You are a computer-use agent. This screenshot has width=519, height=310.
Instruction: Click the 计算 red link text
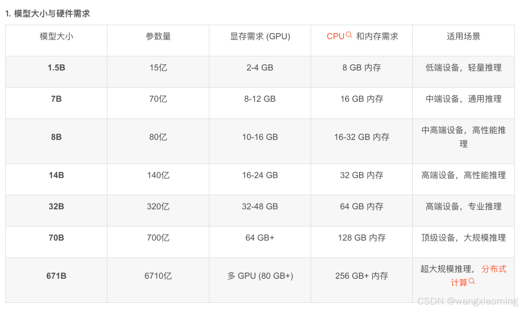(x=459, y=283)
